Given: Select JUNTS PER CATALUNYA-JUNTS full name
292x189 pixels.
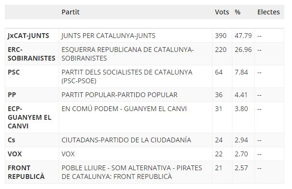Looking at the screenshot, I should 108,36.
